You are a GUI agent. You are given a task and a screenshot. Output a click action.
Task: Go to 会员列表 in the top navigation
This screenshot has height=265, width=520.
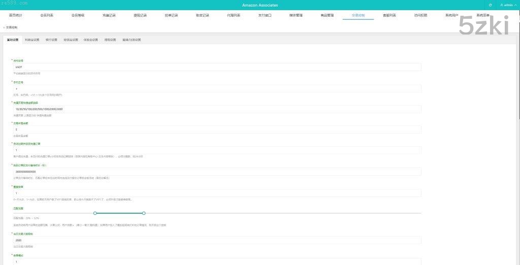[x=47, y=16]
